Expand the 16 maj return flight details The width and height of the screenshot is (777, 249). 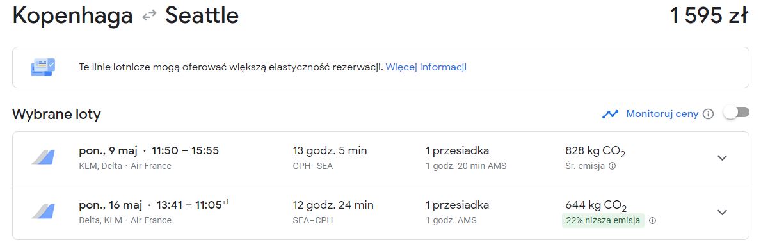(722, 213)
